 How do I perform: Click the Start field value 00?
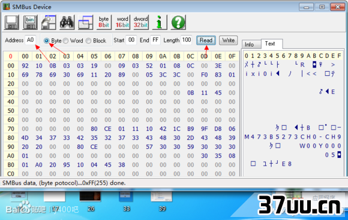coord(131,40)
